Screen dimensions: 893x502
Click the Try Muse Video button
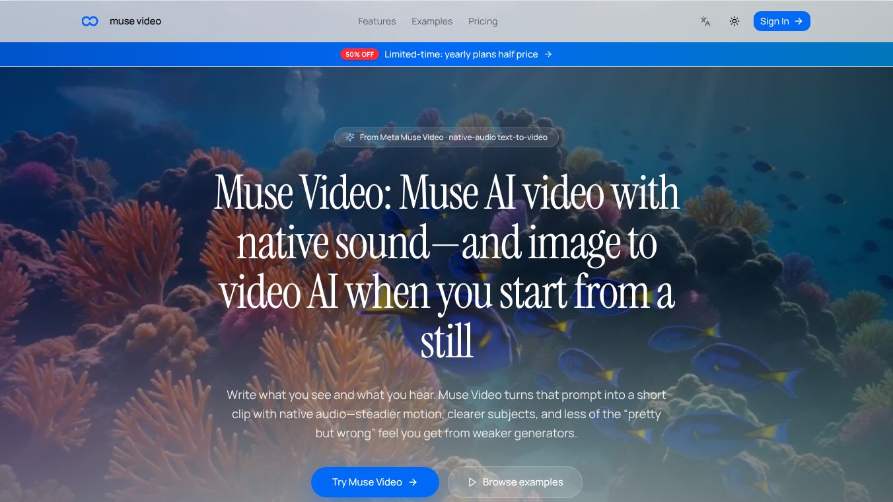[375, 482]
